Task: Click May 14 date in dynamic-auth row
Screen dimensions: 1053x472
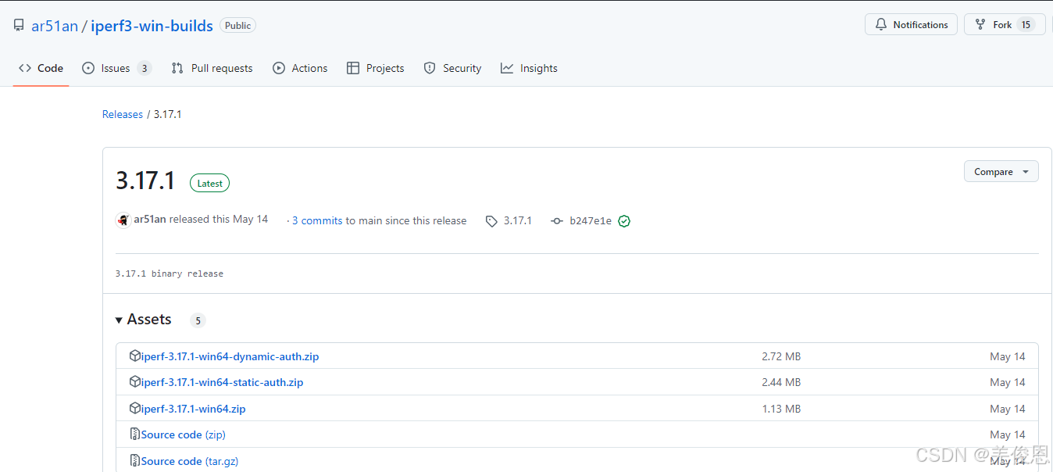Action: point(1007,356)
